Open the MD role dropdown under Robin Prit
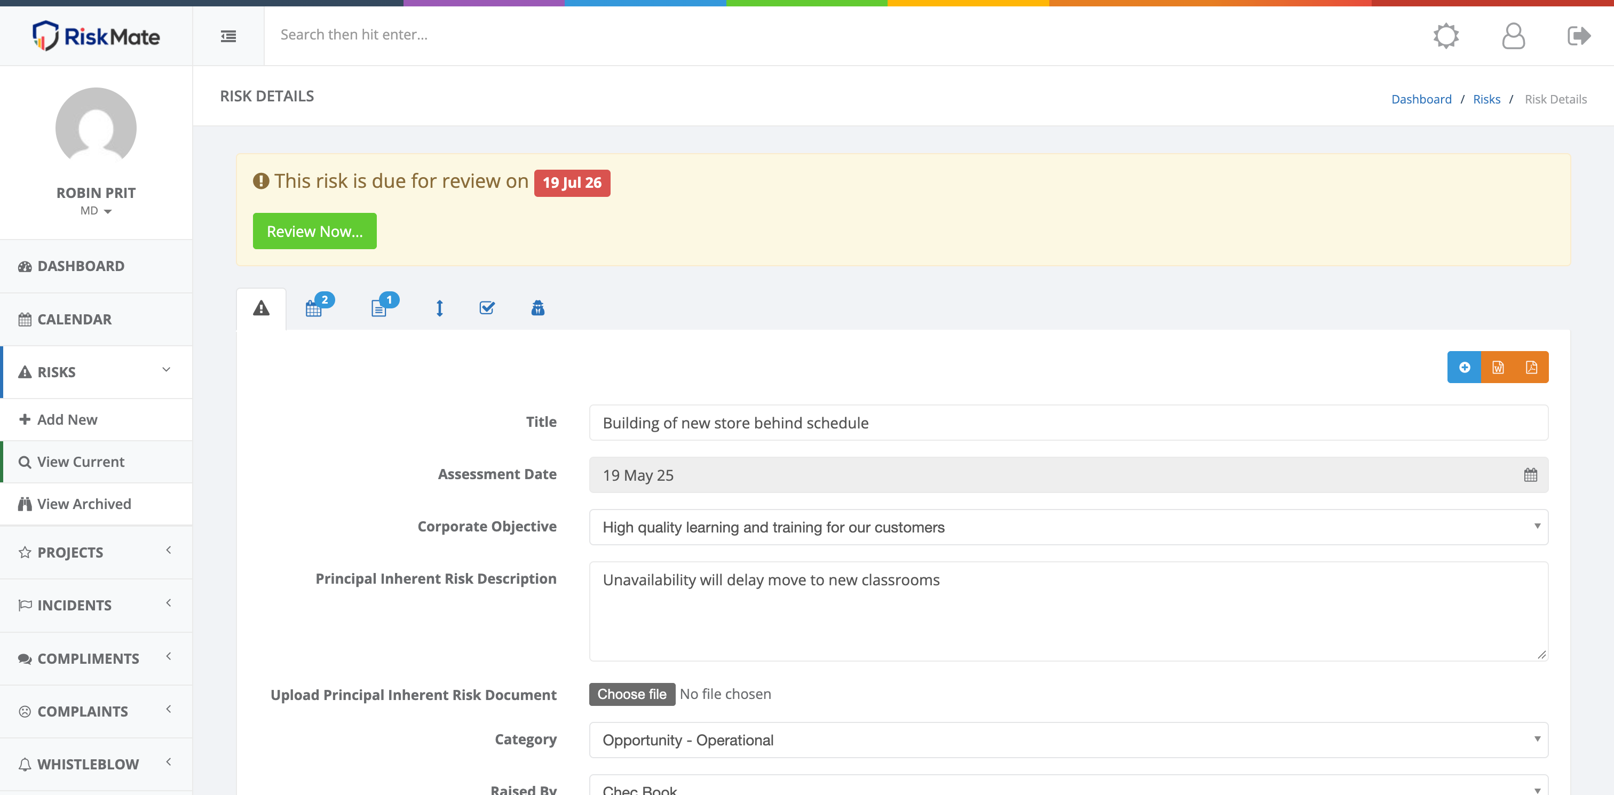This screenshot has width=1614, height=795. click(x=96, y=211)
